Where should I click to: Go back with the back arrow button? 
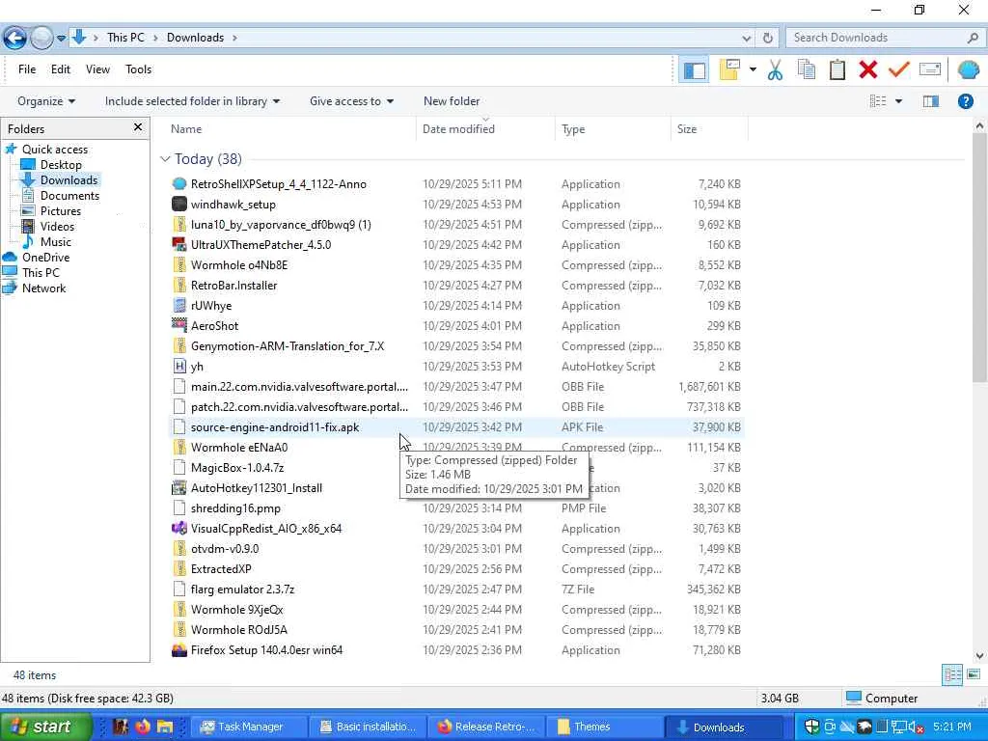[14, 38]
